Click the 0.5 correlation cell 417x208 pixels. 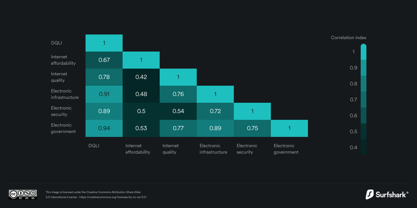point(141,111)
